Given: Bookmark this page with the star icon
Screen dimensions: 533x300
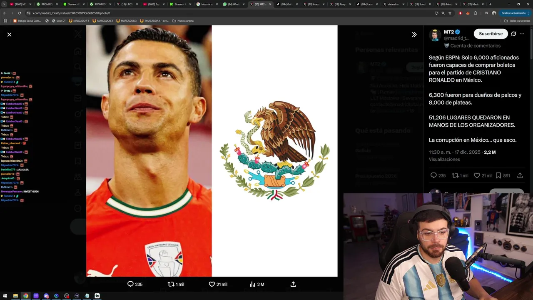Looking at the screenshot, I should tap(450, 13).
